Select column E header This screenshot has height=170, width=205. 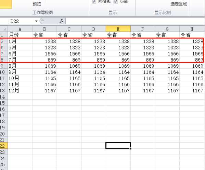(118, 29)
